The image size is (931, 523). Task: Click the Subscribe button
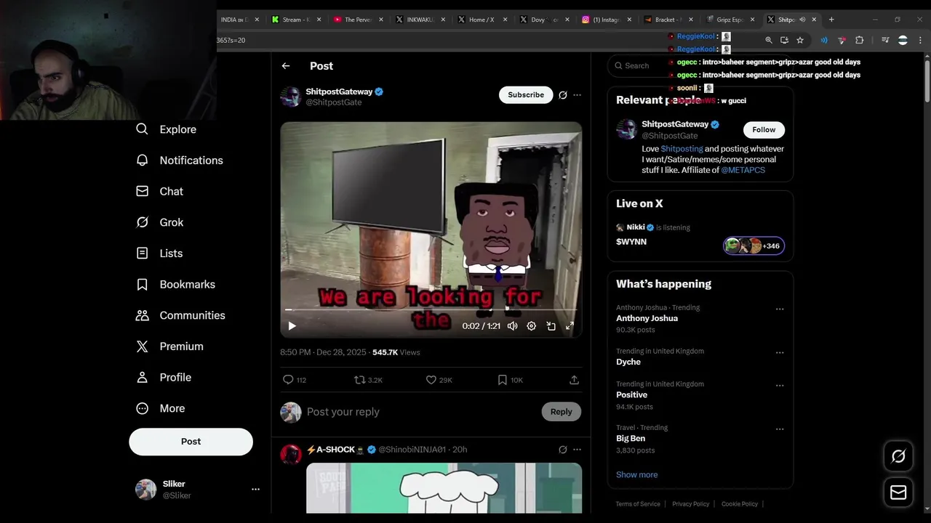[526, 95]
